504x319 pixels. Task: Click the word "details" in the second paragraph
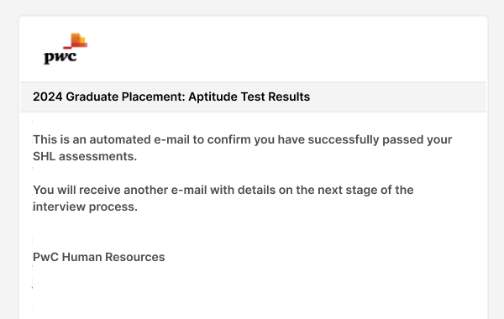pyautogui.click(x=256, y=190)
